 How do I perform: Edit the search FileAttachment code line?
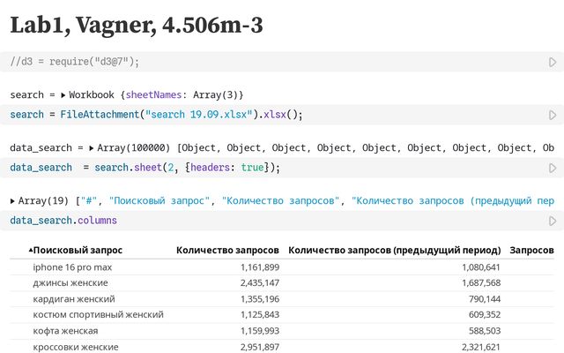tap(157, 115)
